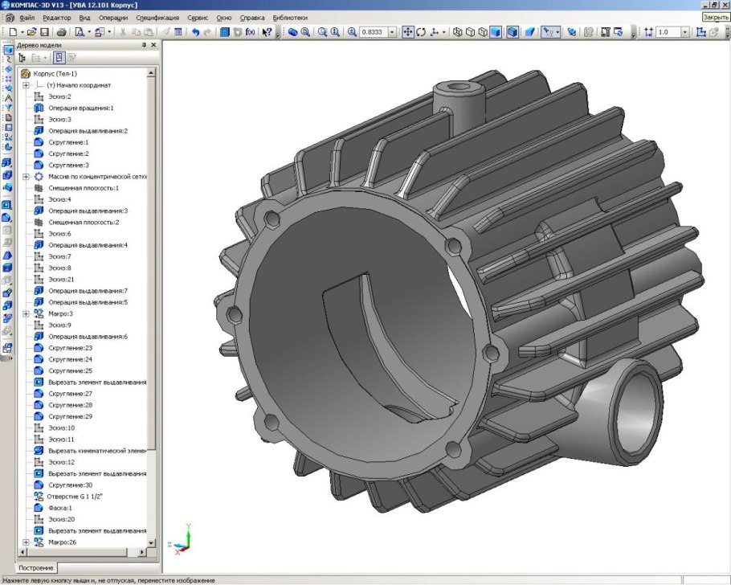Expand the Макро:3 tree node
This screenshot has height=585, width=731.
26,313
